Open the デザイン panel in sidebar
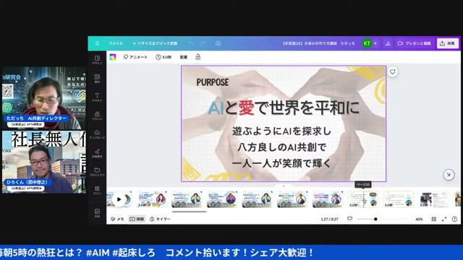 tap(97, 59)
